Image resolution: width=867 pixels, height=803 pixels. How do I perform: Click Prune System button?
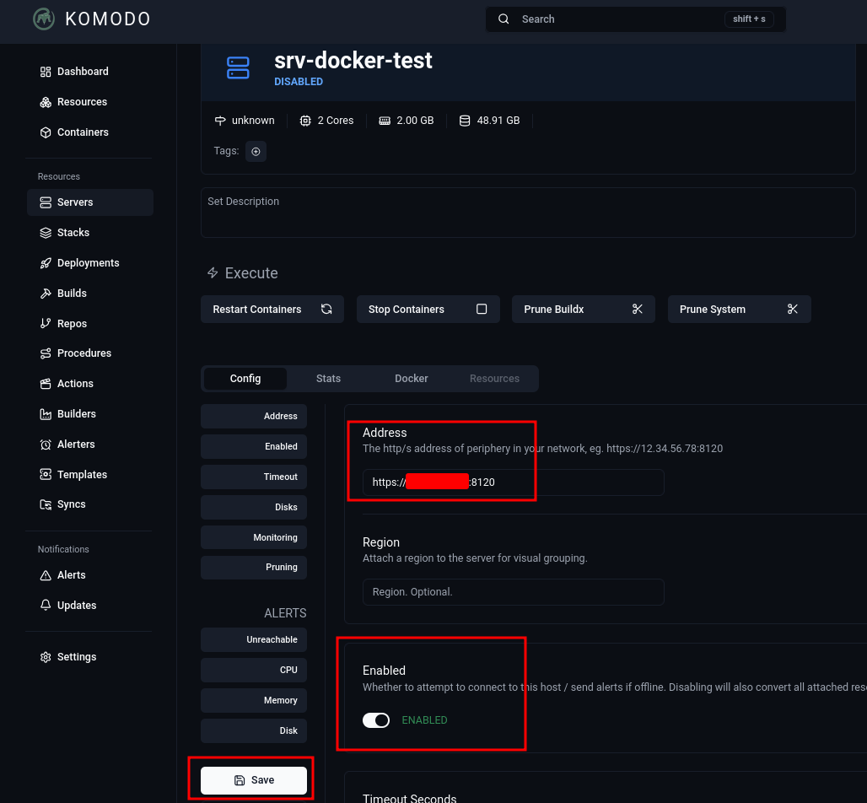tap(740, 310)
